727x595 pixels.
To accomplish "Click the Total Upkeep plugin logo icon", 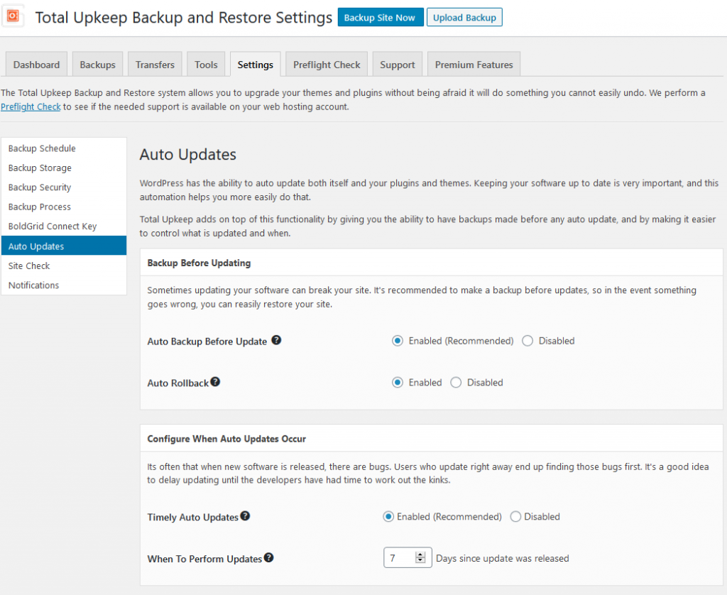I will (13, 17).
